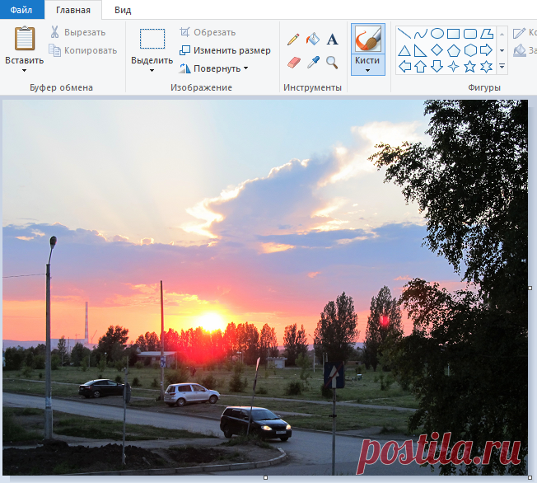Expand the full shapes gallery list
Screen dimensions: 537x483
click(502, 67)
